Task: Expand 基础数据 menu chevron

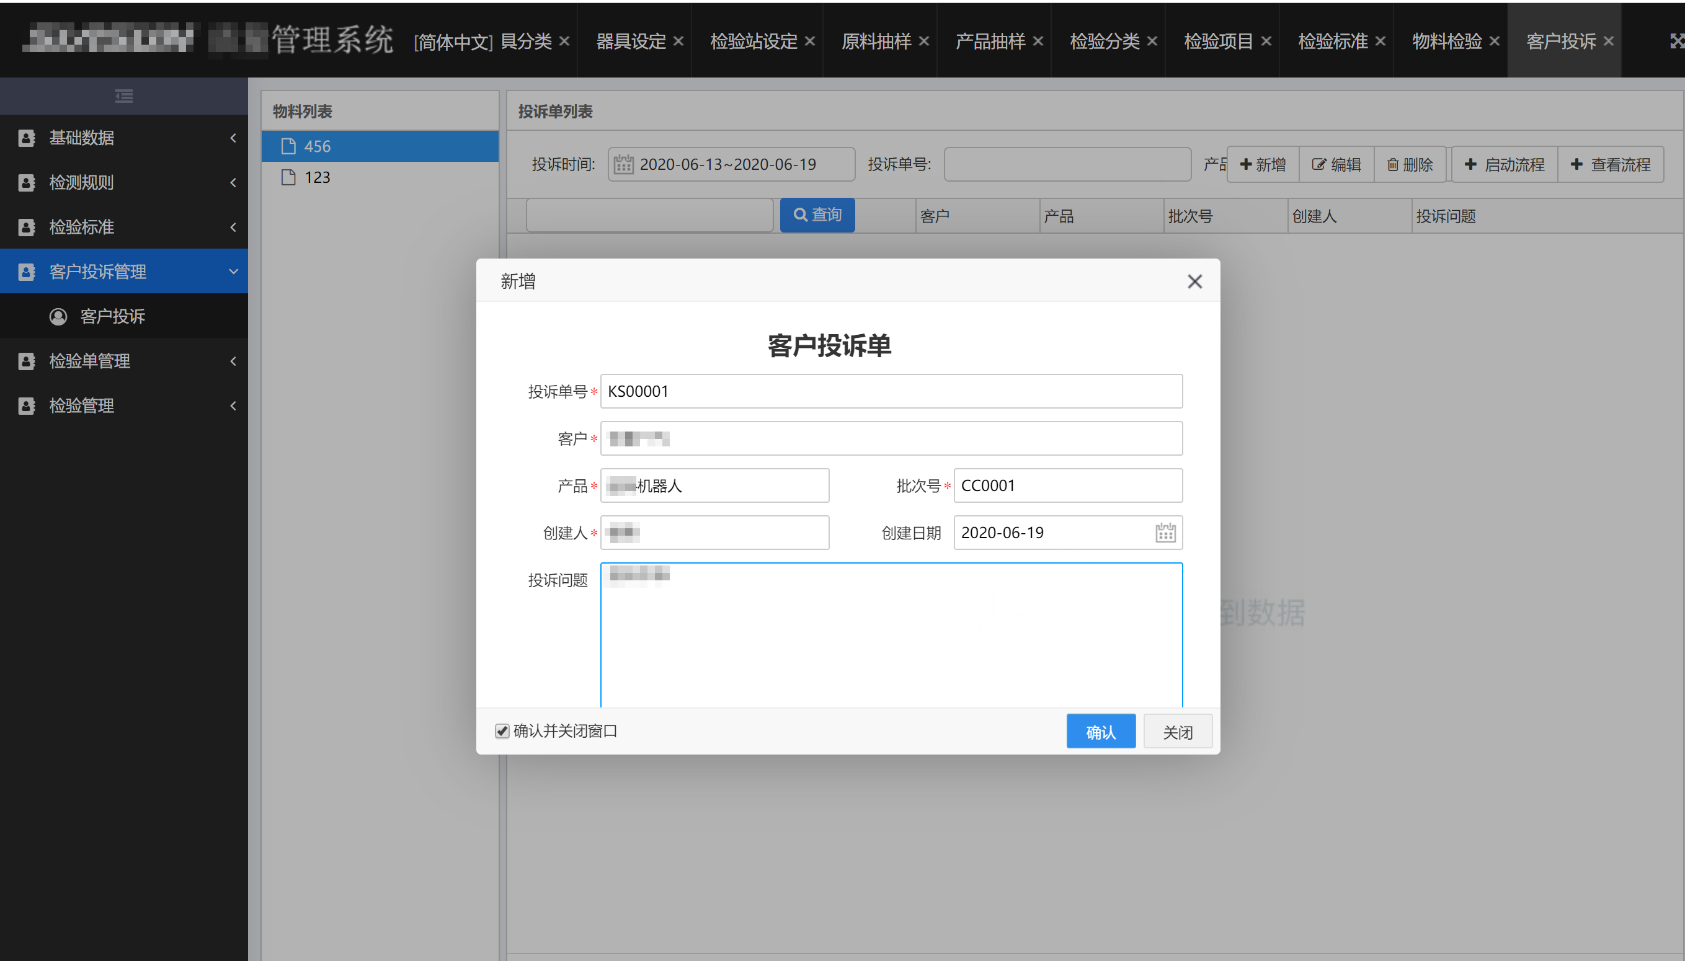Action: pyautogui.click(x=233, y=138)
